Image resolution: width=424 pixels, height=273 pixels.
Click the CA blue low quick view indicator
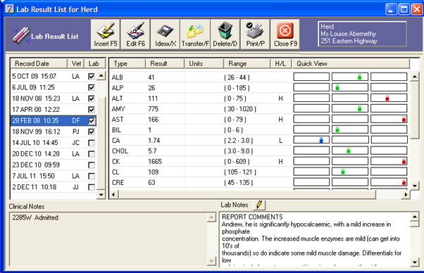tap(321, 140)
